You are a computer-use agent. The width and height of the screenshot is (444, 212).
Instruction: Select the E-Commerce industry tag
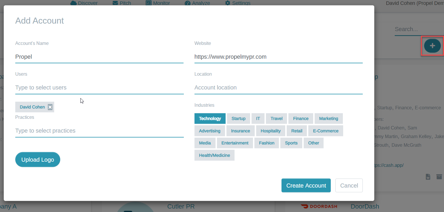tap(326, 131)
